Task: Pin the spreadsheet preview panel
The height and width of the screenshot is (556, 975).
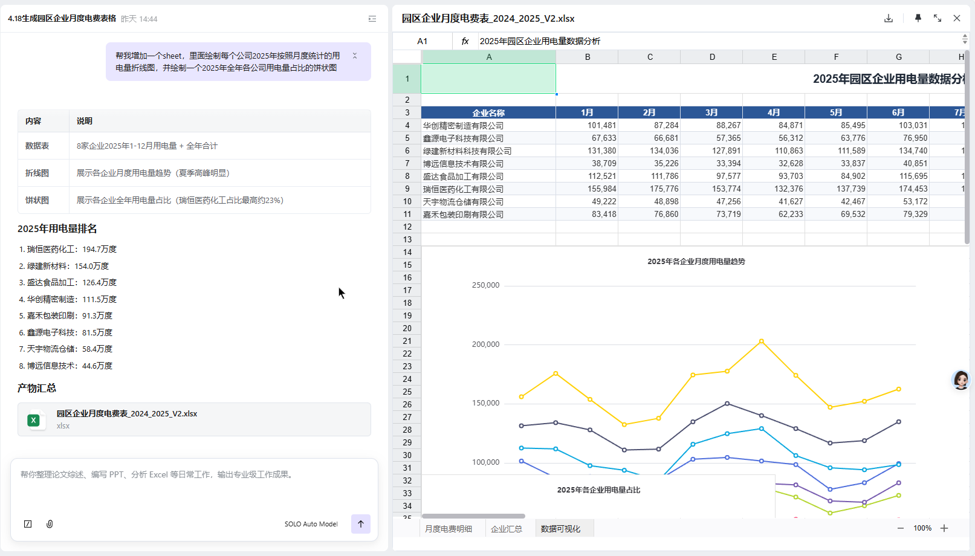Action: 918,18
